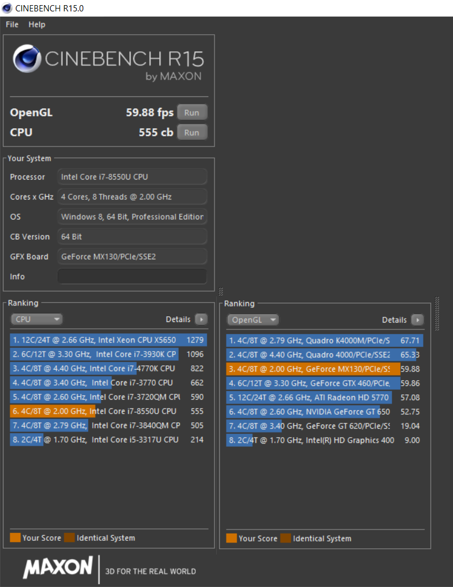Click the MAXON logo at the bottom
Image resolution: width=453 pixels, height=587 pixels.
[57, 567]
